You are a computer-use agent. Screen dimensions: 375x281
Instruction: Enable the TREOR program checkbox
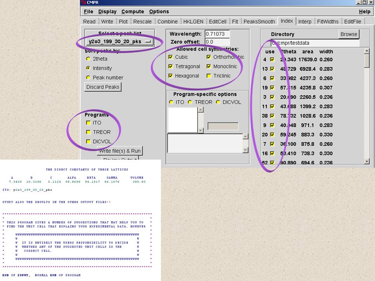[88, 132]
